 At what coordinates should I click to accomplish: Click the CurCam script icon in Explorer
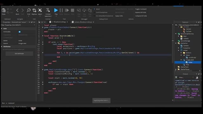184,31
